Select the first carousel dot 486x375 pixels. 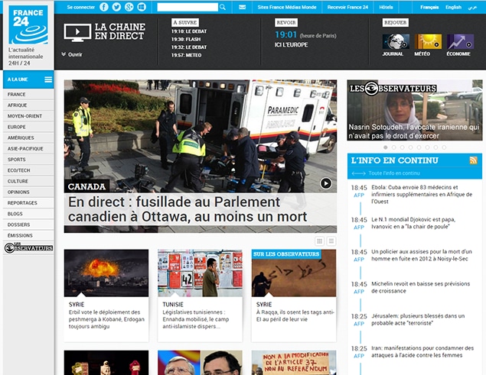(x=385, y=147)
